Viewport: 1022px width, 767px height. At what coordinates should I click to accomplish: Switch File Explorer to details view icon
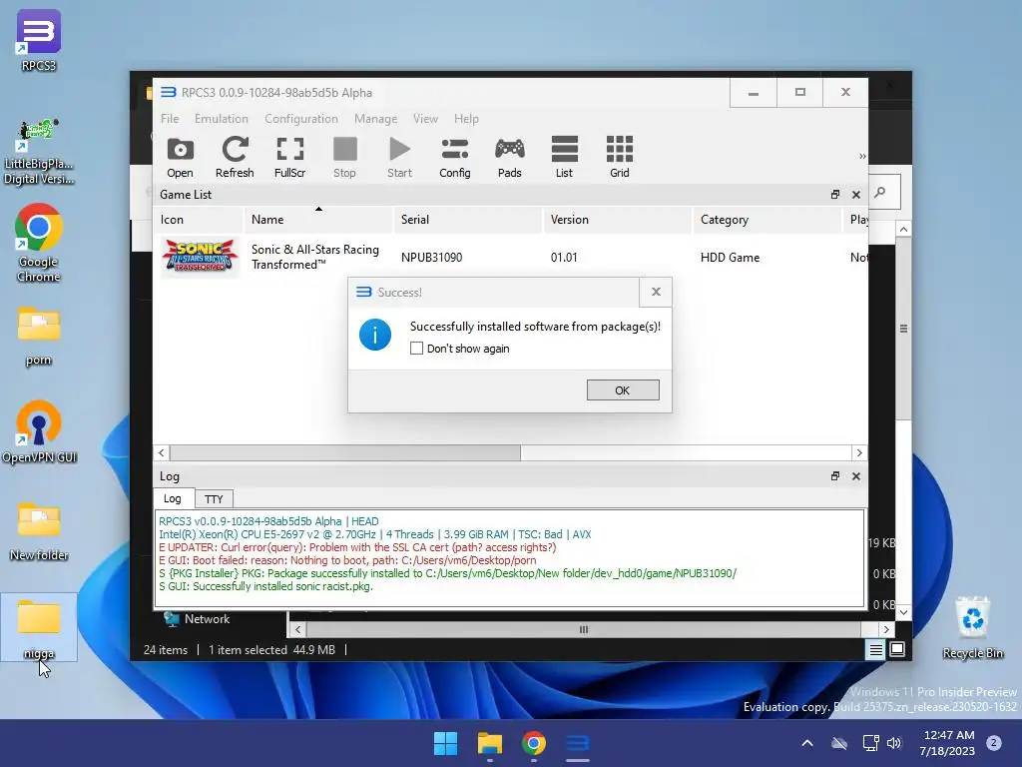(875, 649)
